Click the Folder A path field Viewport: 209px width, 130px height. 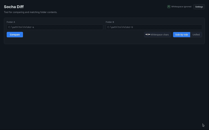55,27
